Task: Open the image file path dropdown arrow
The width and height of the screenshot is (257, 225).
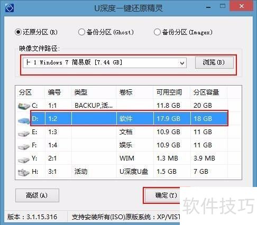Action: point(182,63)
